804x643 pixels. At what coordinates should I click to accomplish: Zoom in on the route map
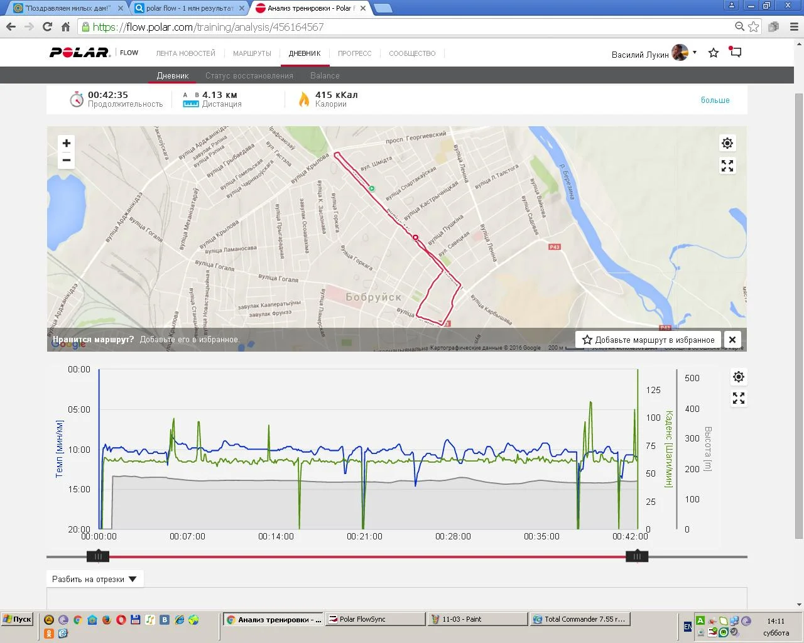(x=67, y=143)
